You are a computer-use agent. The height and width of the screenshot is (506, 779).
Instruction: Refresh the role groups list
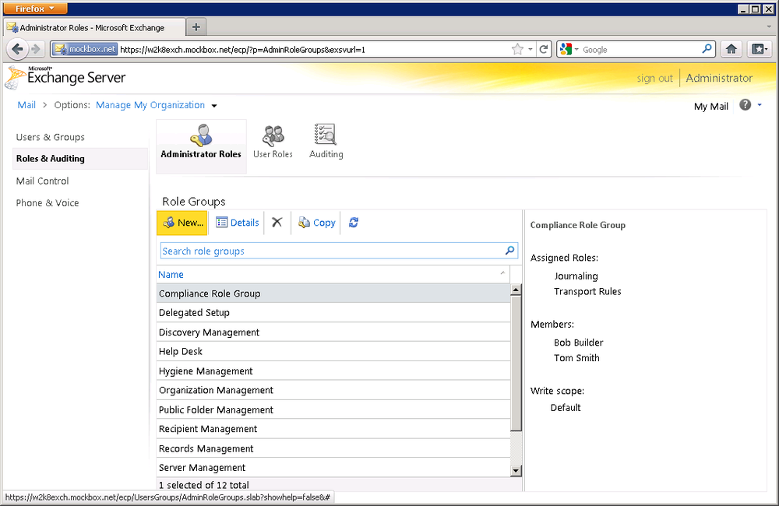tap(353, 223)
